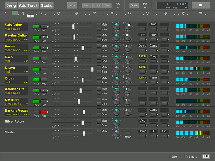215x161 pixels.
Task: Disarm Rec on Backing Vocals track
Action: pyautogui.click(x=44, y=112)
